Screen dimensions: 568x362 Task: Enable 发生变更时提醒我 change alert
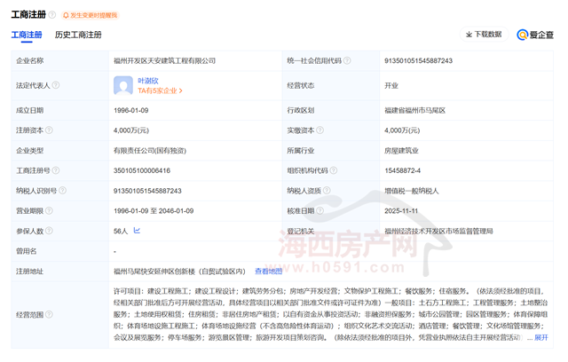click(90, 15)
